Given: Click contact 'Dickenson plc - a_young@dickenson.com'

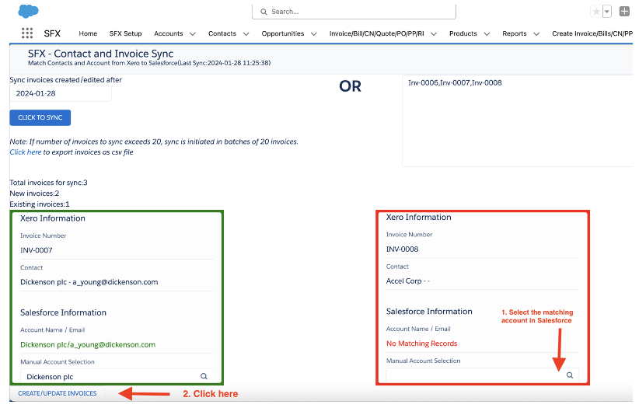Looking at the screenshot, I should click(89, 282).
